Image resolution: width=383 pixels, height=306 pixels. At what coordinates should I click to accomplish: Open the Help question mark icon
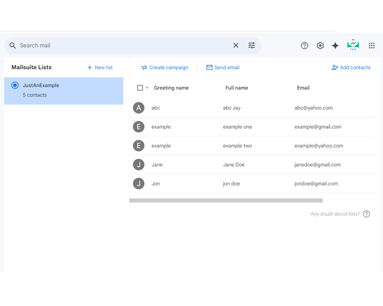pyautogui.click(x=304, y=46)
